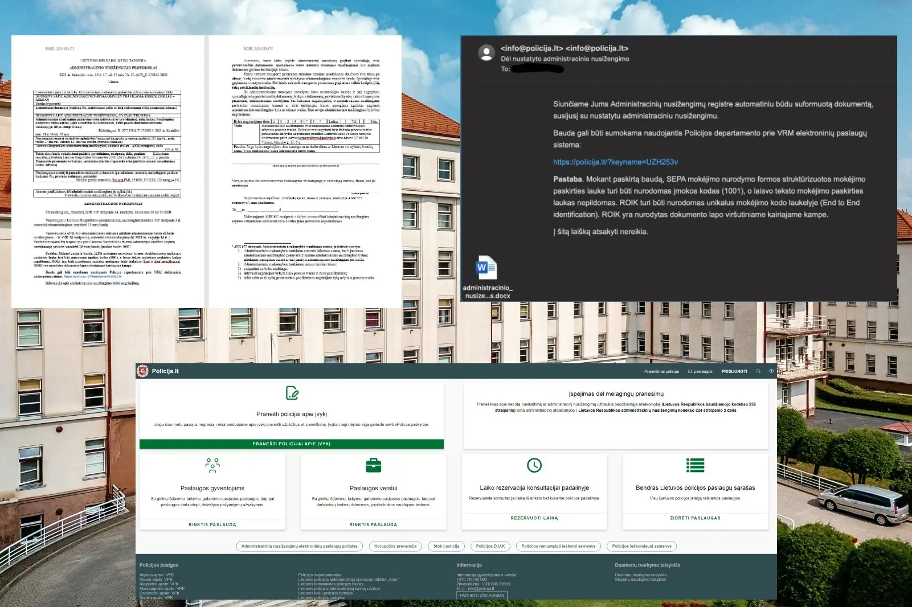Open El. paslaugos in the header menu
This screenshot has height=607, width=912.
[700, 371]
